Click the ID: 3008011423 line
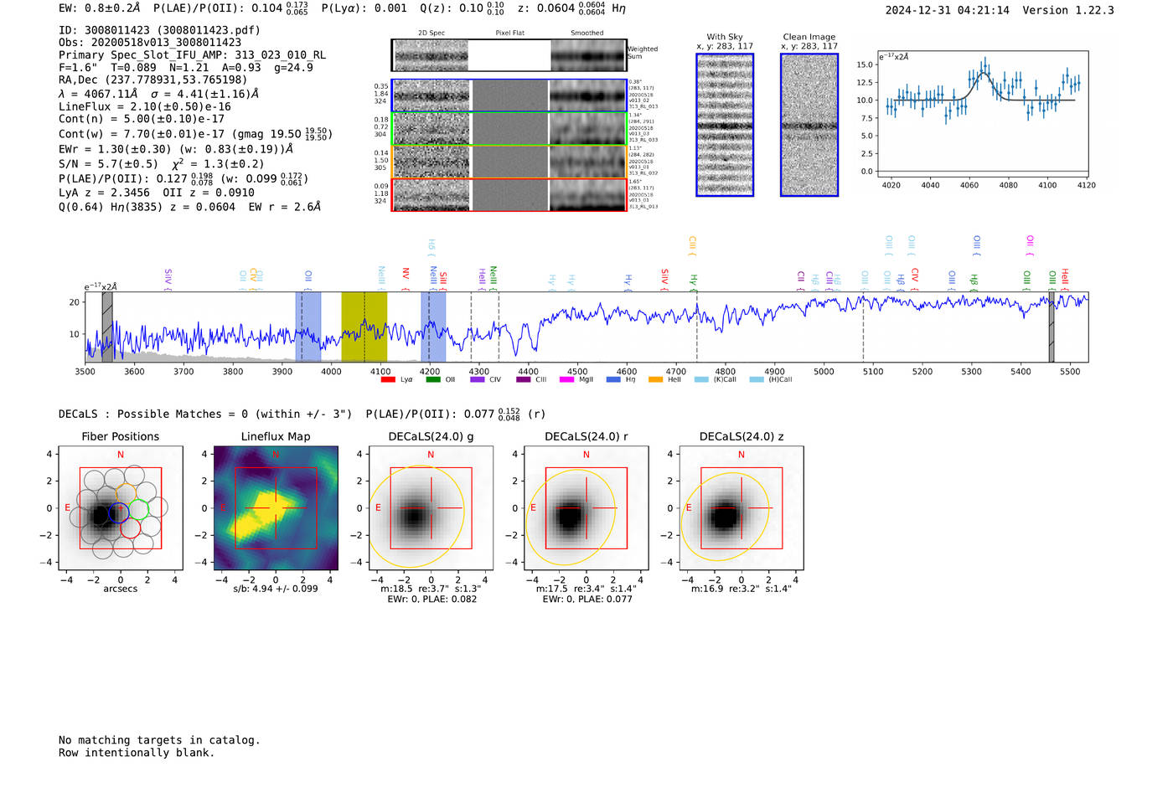The image size is (1173, 798). [159, 30]
